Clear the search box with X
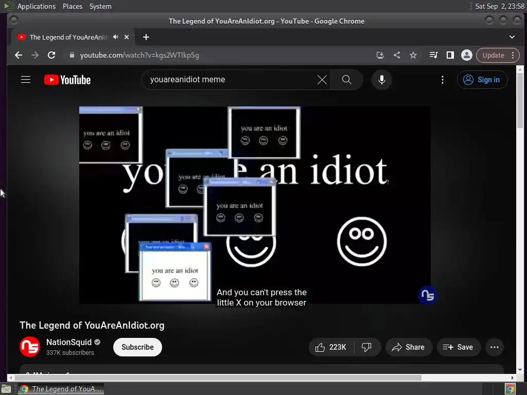This screenshot has width=527, height=395. [322, 80]
